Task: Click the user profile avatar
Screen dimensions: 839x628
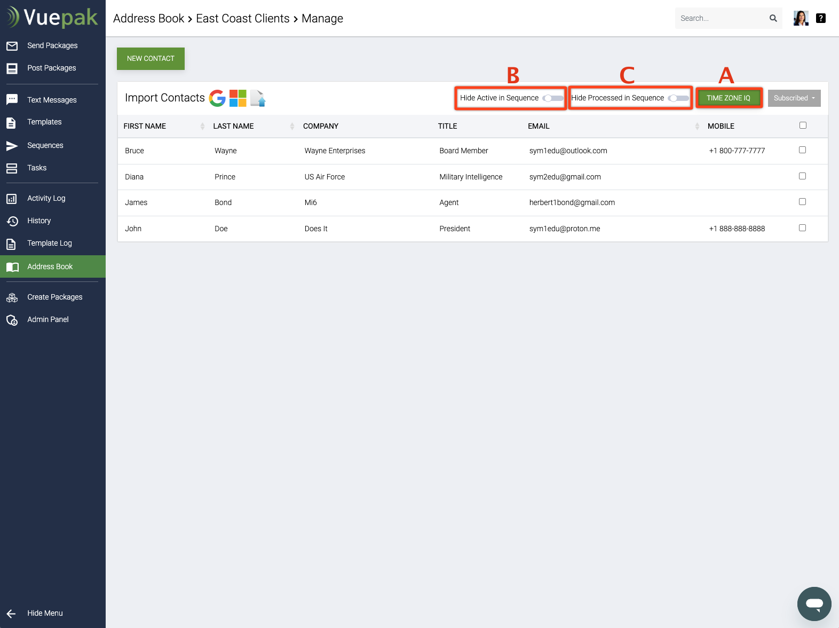Action: (x=801, y=18)
